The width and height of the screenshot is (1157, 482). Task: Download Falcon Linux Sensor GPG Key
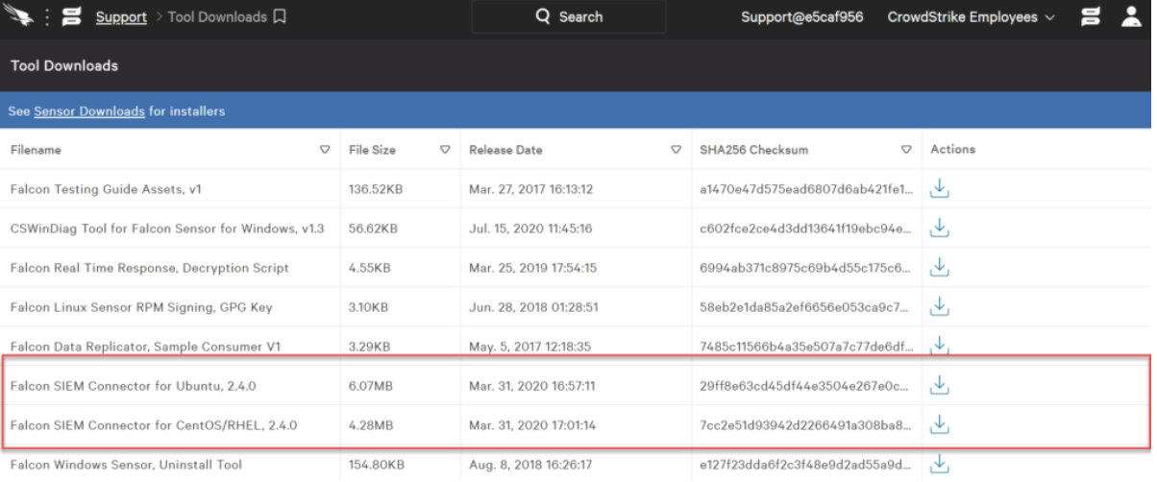click(940, 306)
